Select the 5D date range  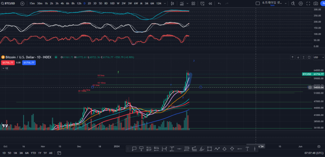pos(10,153)
